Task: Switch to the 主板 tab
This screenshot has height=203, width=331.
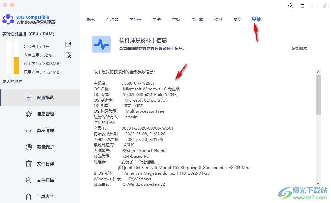Action: point(176,20)
